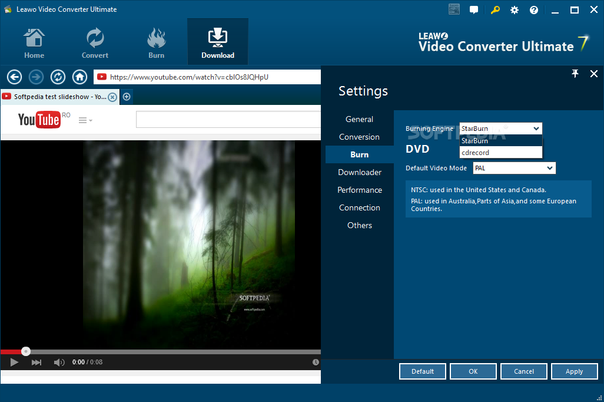
Task: Click the video frame with forest
Action: [x=189, y=245]
